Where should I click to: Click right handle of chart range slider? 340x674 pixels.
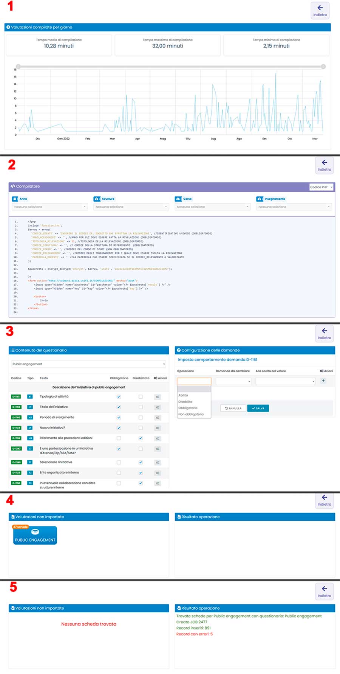323,67
